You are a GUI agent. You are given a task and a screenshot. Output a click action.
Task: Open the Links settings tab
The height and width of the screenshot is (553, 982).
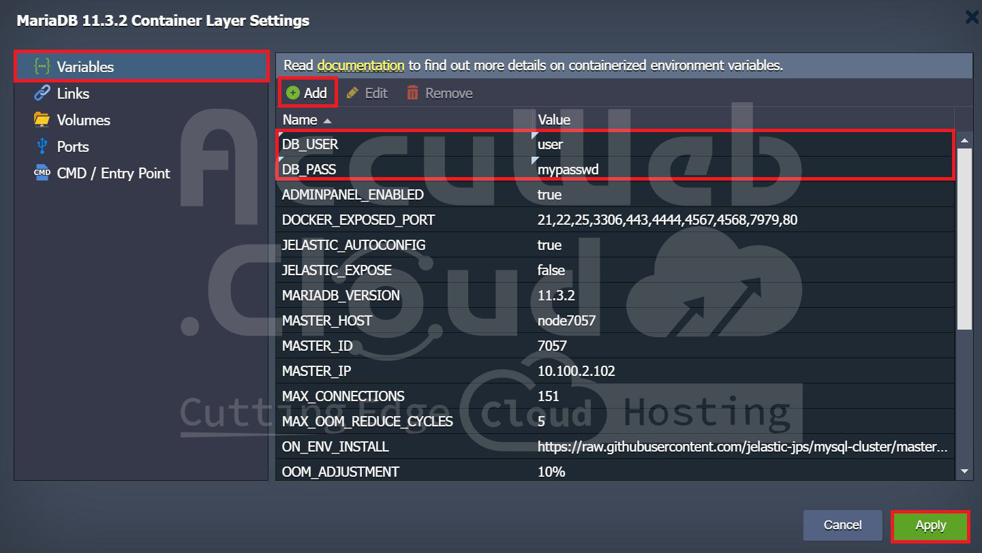pyautogui.click(x=73, y=93)
